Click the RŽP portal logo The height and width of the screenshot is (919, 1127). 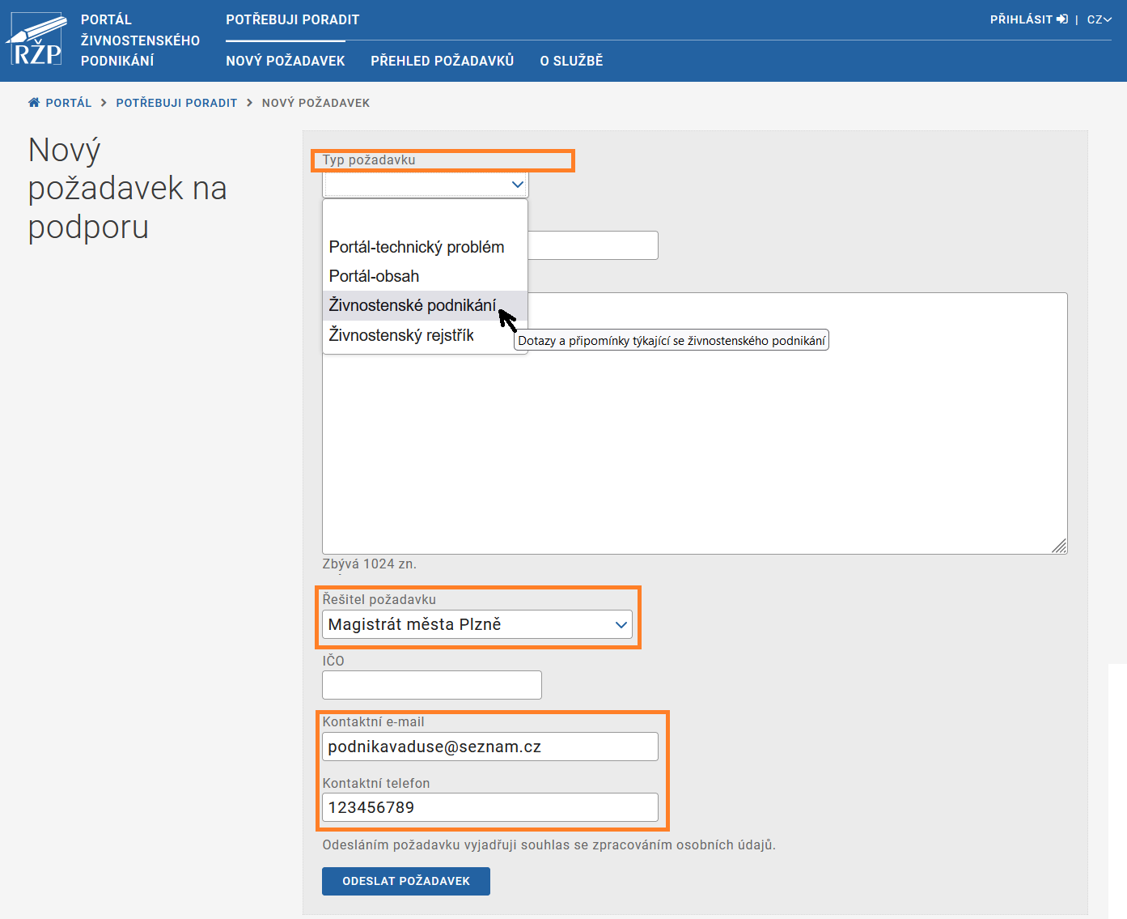click(x=36, y=40)
